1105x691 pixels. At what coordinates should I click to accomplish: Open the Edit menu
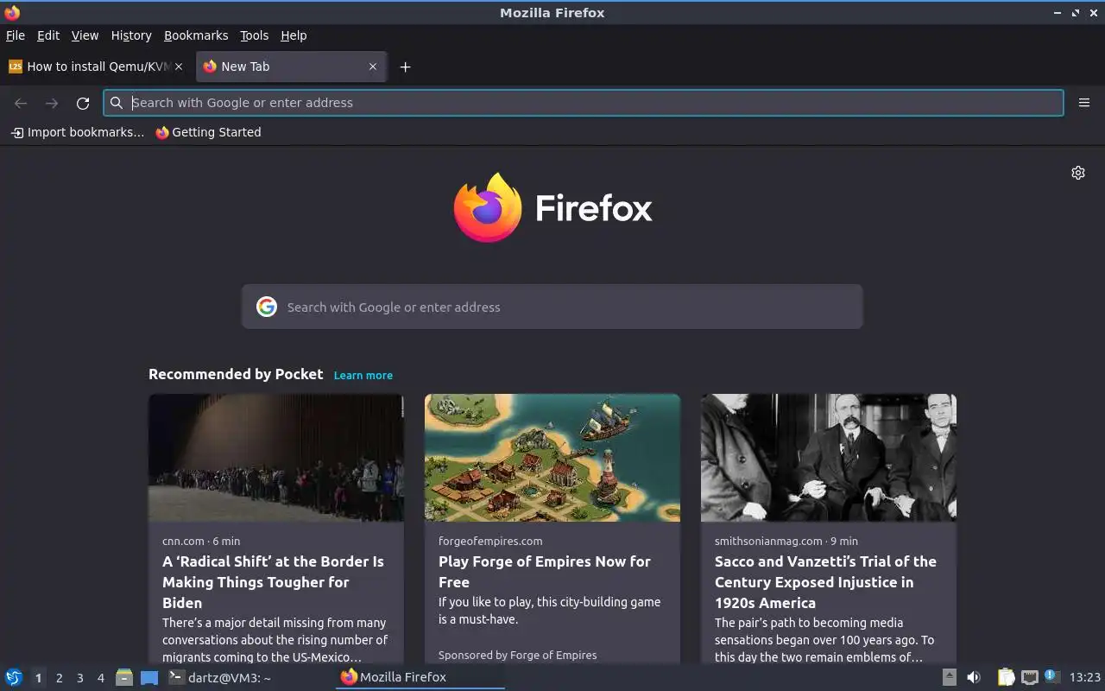(x=48, y=35)
